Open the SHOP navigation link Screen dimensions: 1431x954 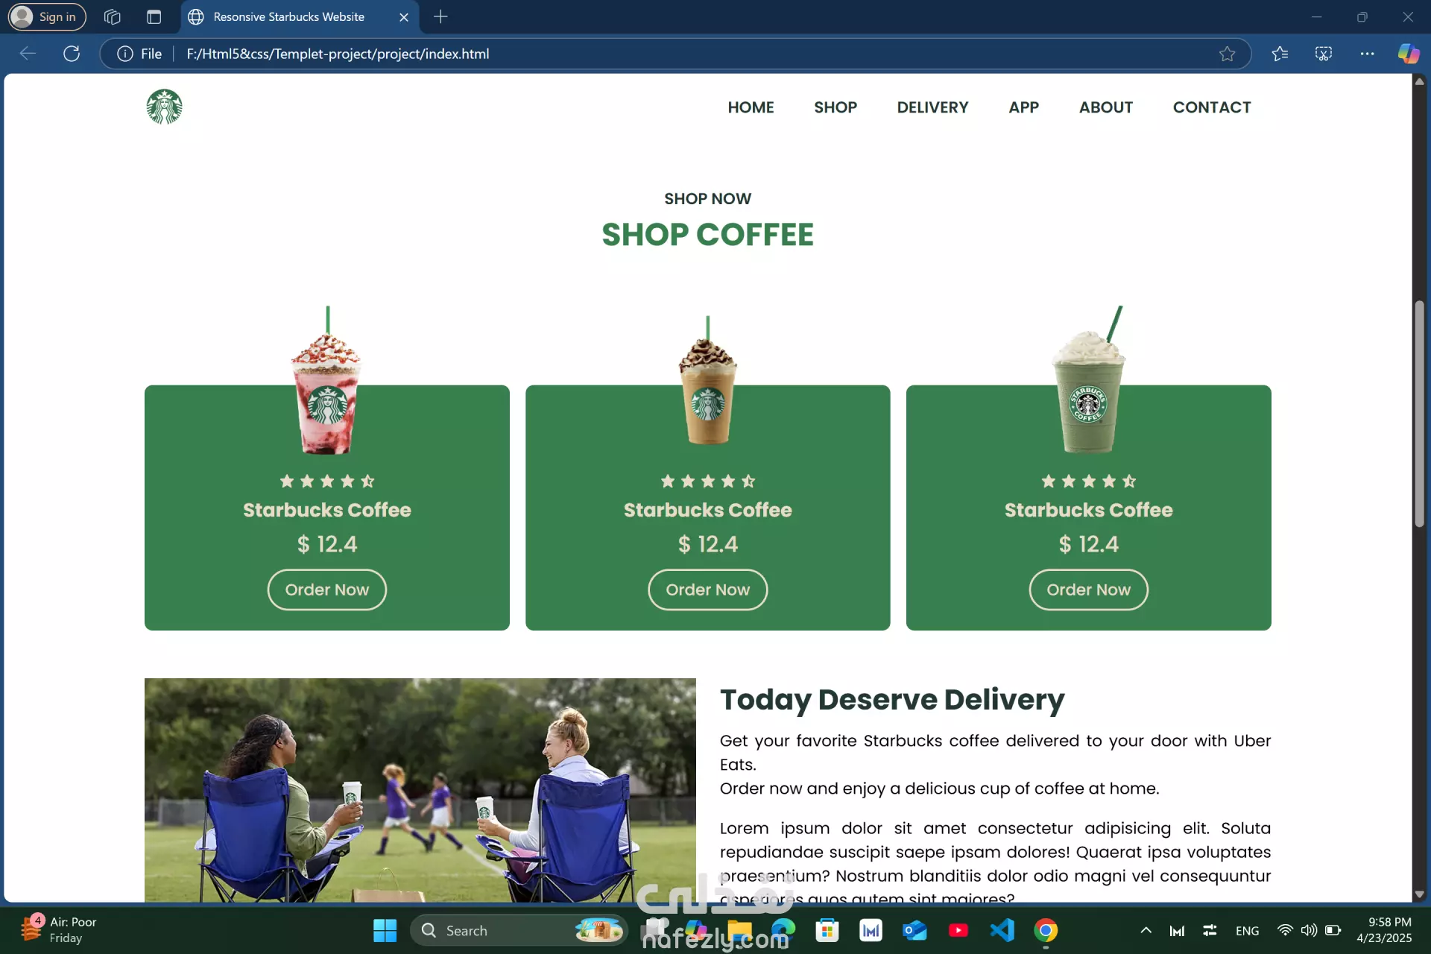(835, 107)
